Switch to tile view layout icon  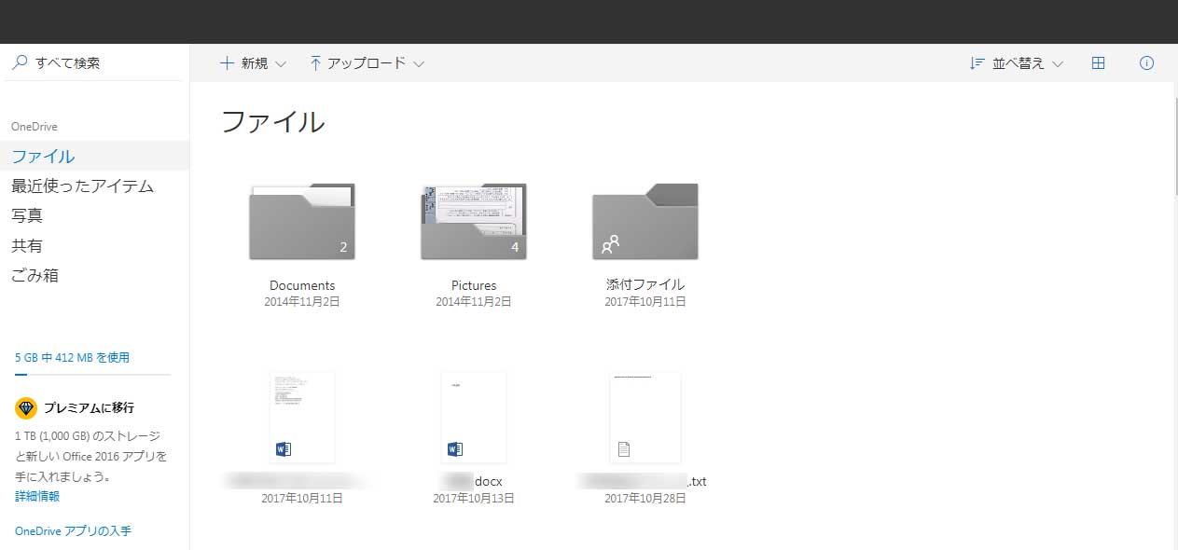click(1098, 63)
